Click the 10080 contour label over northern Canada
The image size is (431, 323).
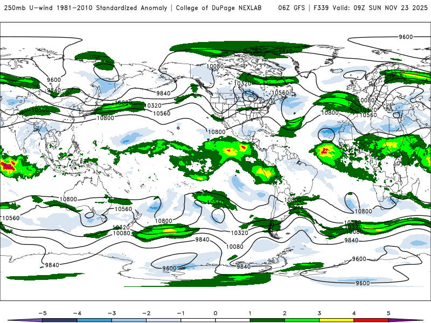pyautogui.click(x=215, y=66)
